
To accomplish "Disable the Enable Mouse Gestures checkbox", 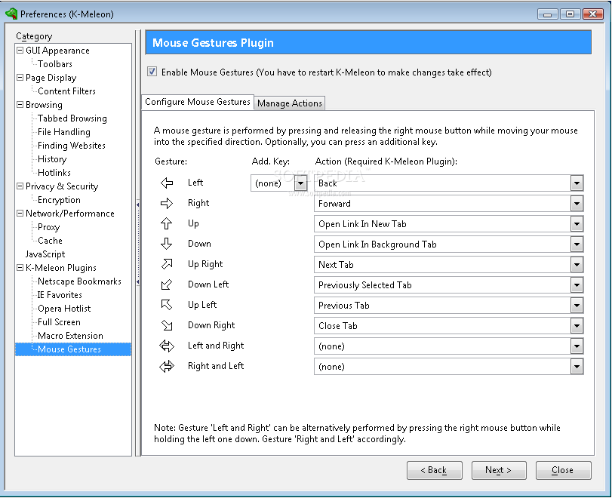I will (x=152, y=72).
